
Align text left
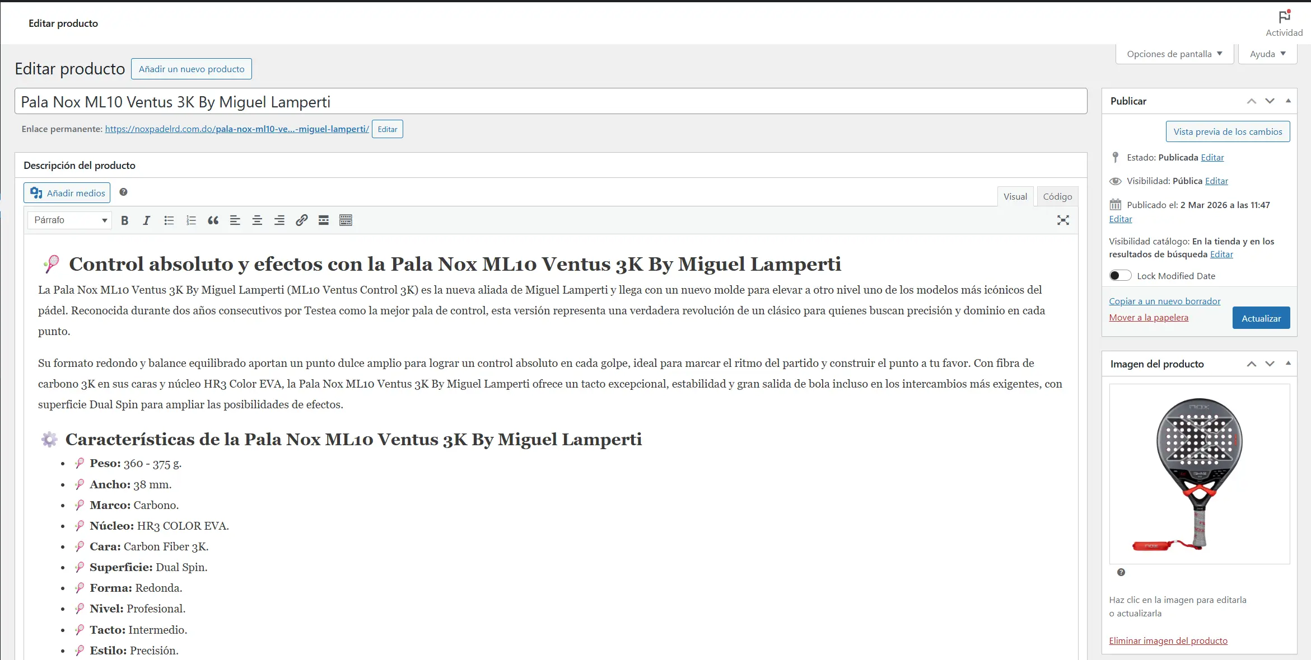[x=235, y=220]
